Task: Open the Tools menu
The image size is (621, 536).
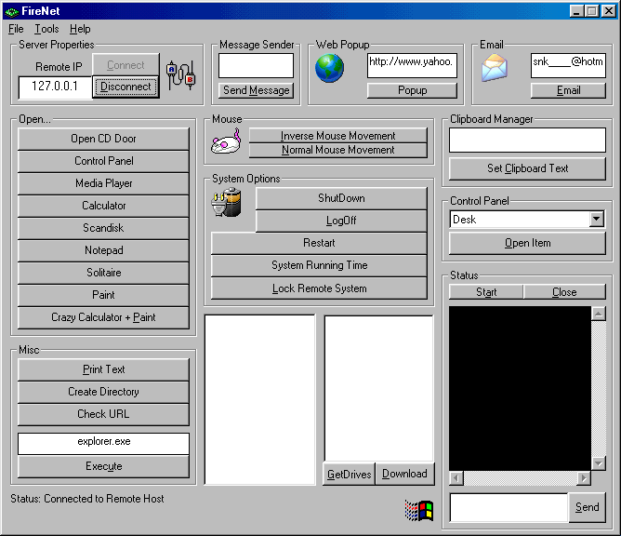Action: coord(46,29)
